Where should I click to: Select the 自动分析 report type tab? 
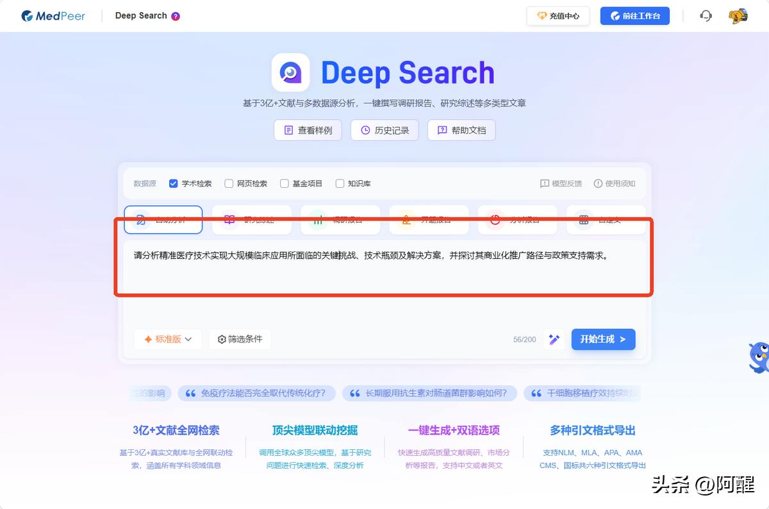coord(163,219)
